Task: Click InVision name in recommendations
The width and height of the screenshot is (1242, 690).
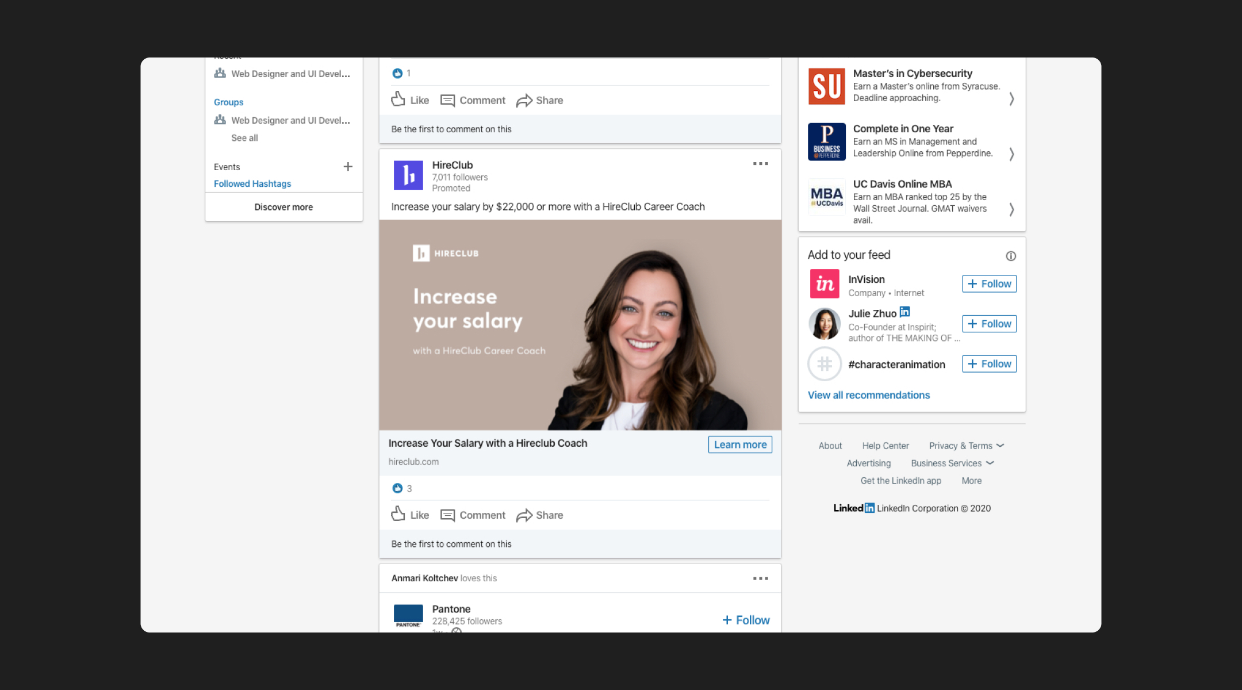Action: pos(866,279)
